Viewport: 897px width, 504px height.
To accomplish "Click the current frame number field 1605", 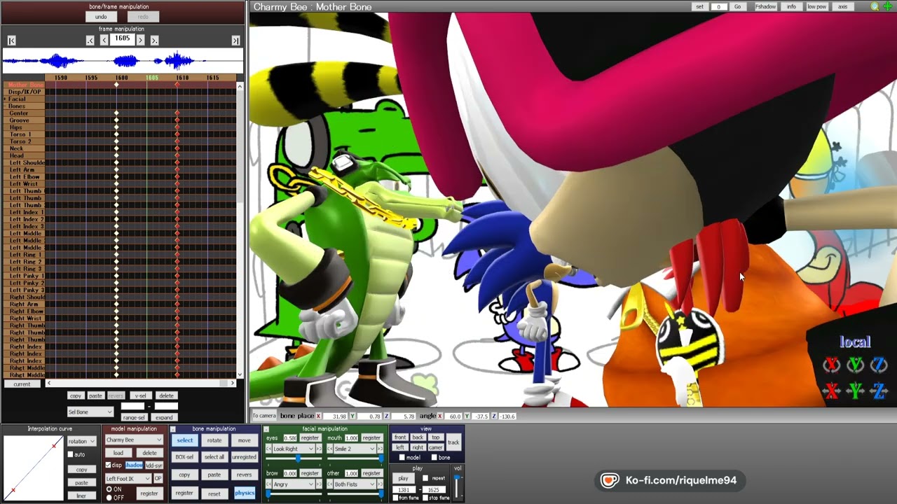I will (x=123, y=39).
